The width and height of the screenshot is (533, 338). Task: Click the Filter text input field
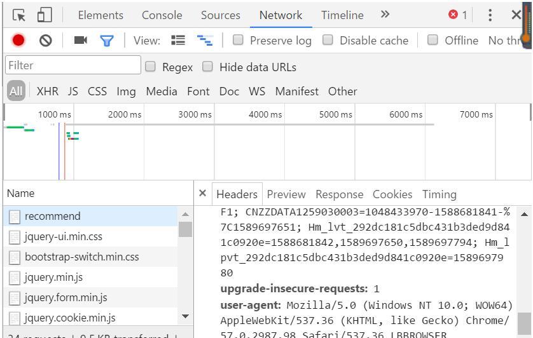click(73, 65)
